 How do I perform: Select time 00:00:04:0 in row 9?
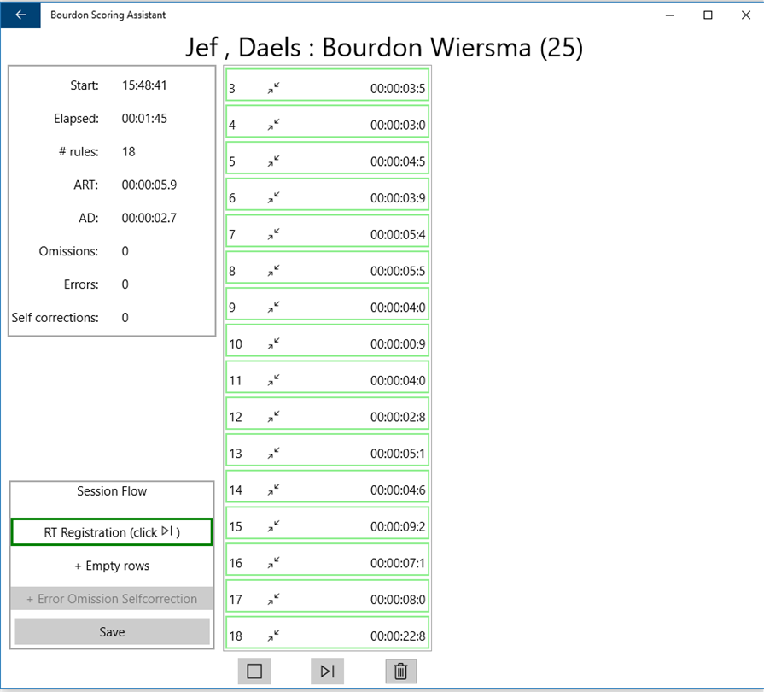point(398,308)
